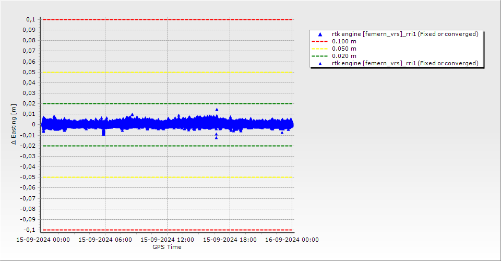Click the 0,1 tick on the Easting axis
This screenshot has height=261, width=501.
click(x=30, y=19)
